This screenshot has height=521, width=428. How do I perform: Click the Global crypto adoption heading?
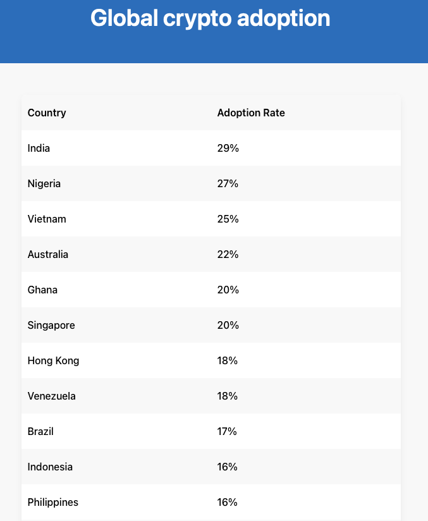pyautogui.click(x=210, y=18)
